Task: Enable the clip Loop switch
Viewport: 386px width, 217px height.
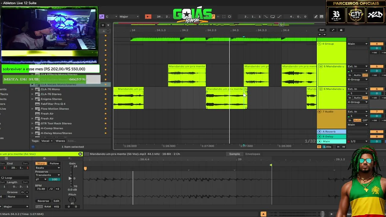Action: point(6,178)
